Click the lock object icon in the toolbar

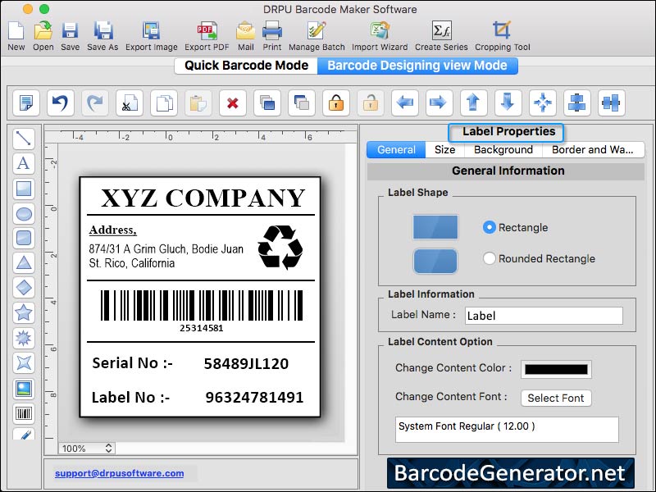[335, 103]
